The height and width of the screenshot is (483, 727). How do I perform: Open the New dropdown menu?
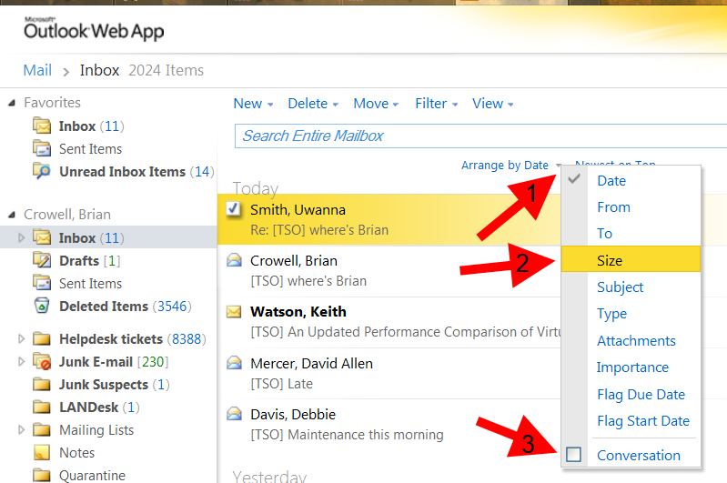click(253, 104)
